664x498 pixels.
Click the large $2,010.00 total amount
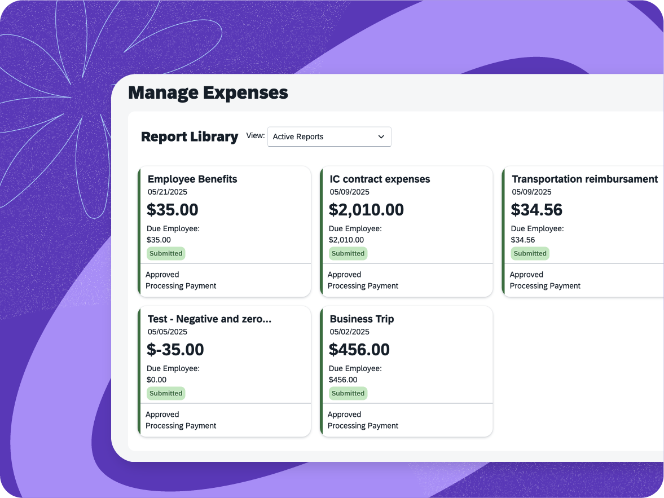366,210
